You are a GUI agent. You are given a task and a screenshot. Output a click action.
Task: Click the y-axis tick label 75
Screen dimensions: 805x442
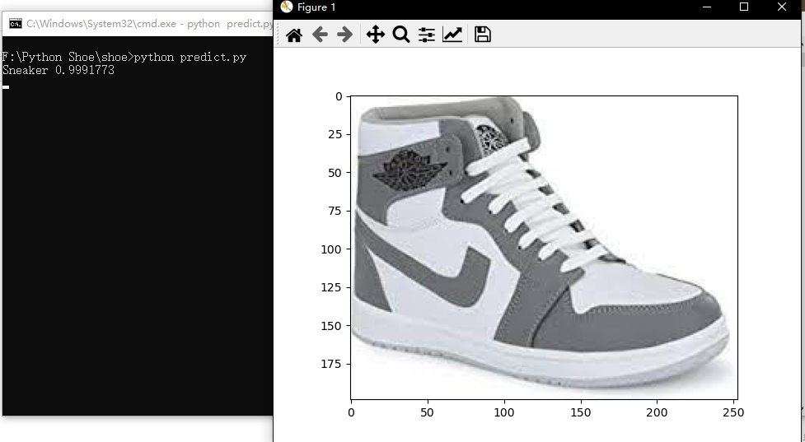[335, 211]
